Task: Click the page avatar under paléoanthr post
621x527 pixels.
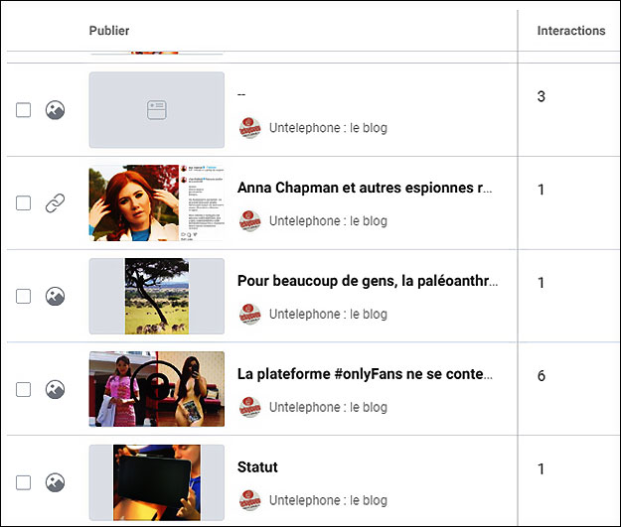Action: (x=250, y=314)
